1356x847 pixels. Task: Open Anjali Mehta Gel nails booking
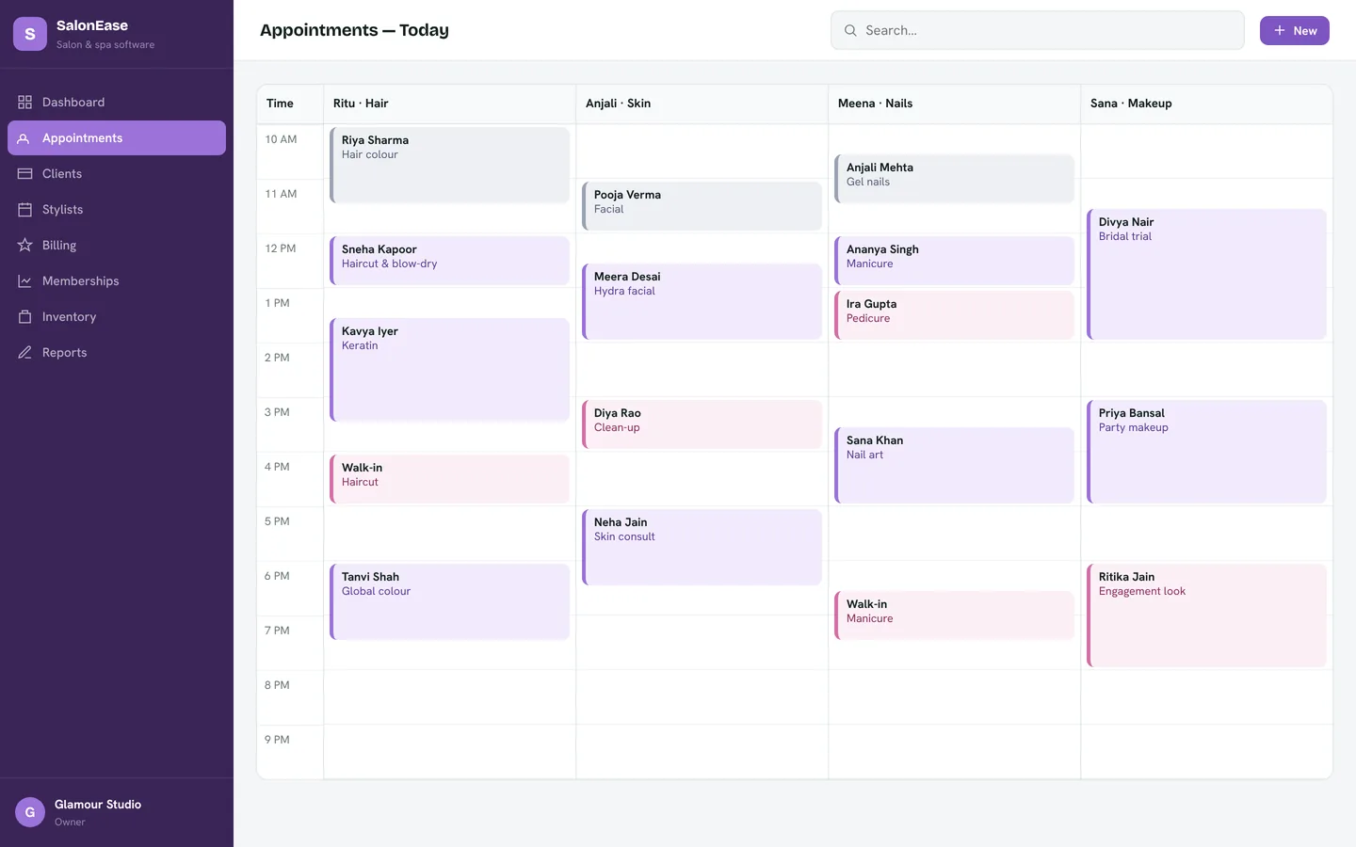(955, 179)
